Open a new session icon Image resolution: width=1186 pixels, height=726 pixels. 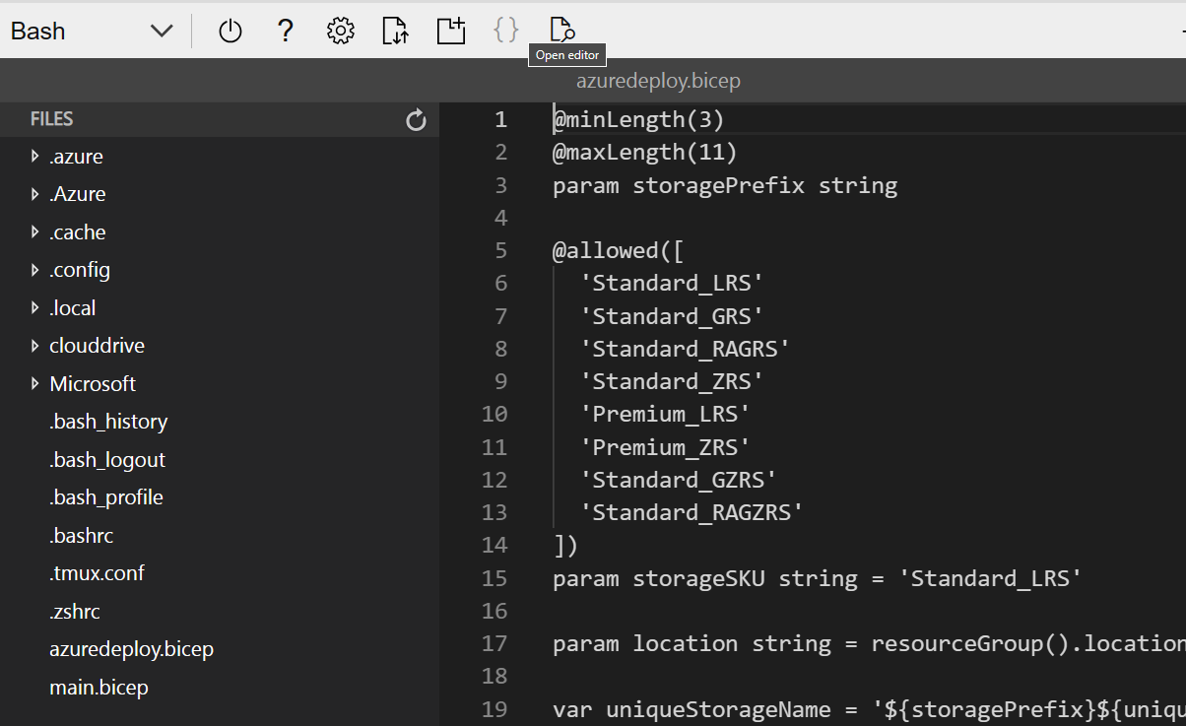pyautogui.click(x=451, y=32)
